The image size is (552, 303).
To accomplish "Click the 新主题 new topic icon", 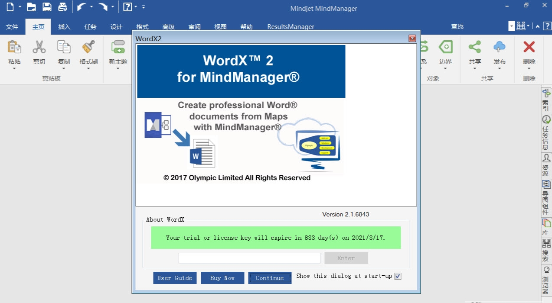I will coord(118,47).
